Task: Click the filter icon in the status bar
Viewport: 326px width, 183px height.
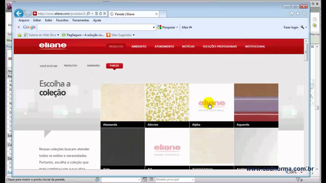Action: [298, 179]
